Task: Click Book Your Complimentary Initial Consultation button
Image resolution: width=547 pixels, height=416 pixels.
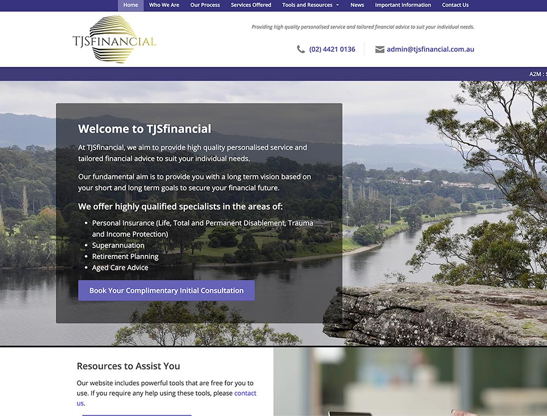Action: pos(166,290)
